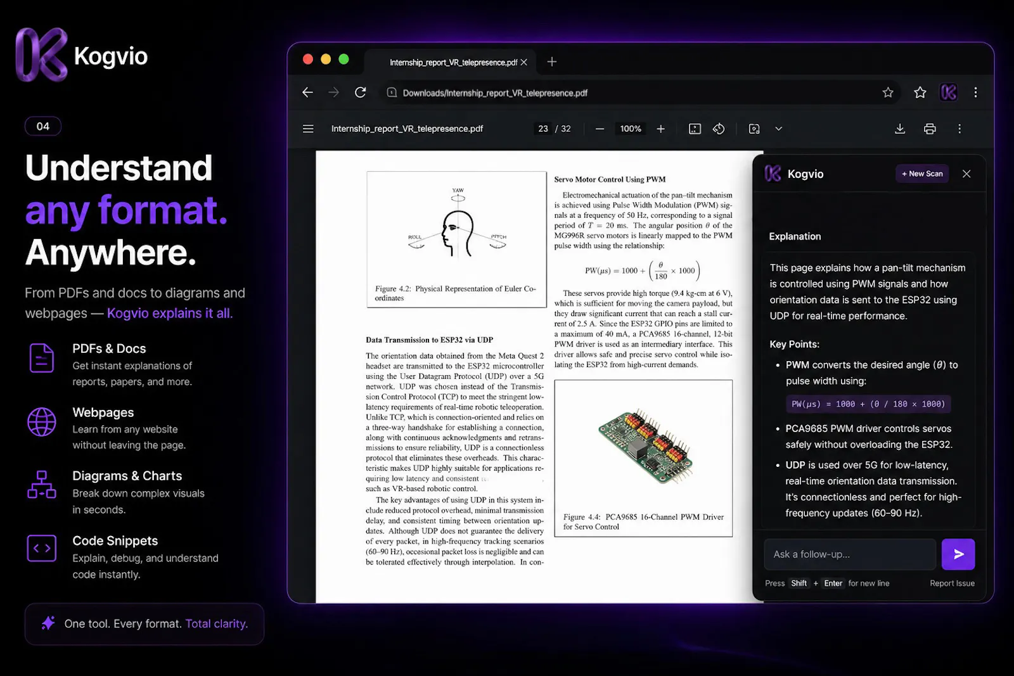Click the sparkle icon in tagline banner
Screen dimensions: 1014x676
[x=48, y=623]
